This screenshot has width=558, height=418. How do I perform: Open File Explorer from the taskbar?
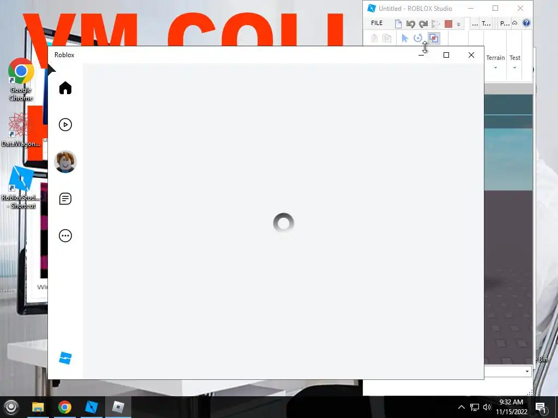click(38, 407)
